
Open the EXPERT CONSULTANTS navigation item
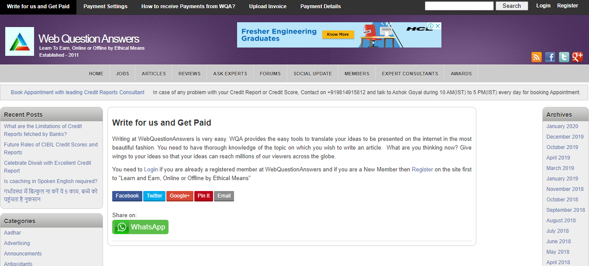[x=410, y=74]
